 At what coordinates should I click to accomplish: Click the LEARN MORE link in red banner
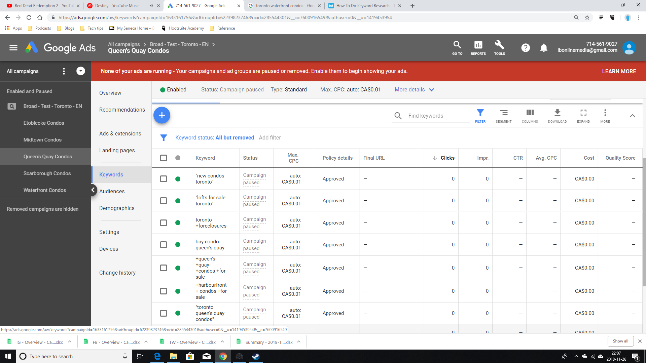[619, 71]
